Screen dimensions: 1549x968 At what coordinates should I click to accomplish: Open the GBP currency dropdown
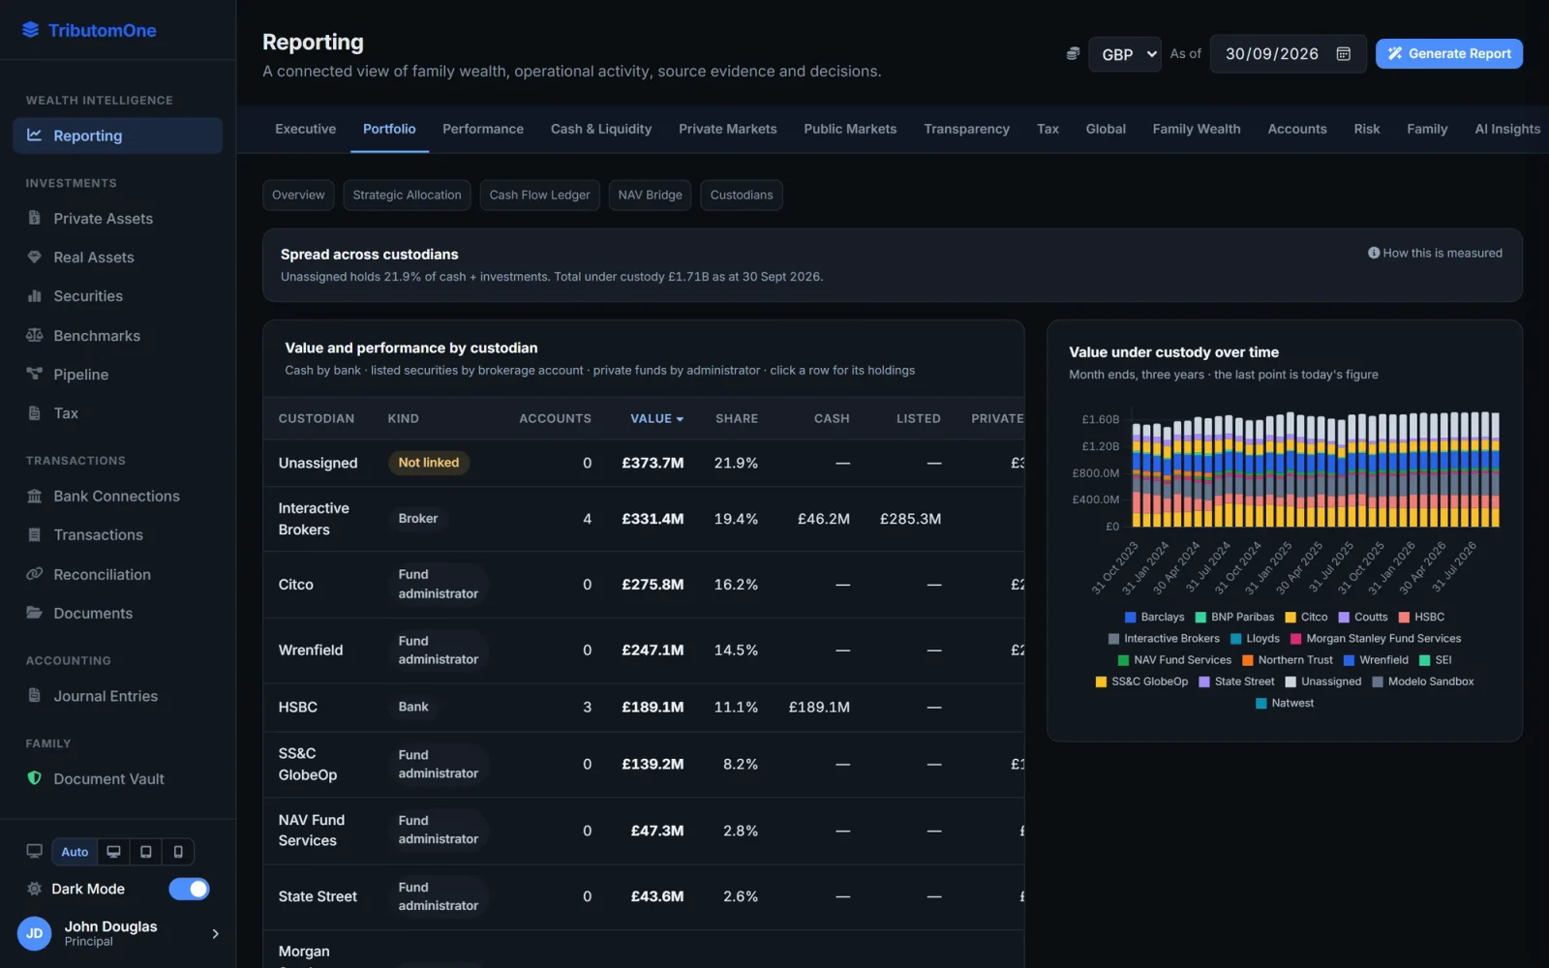1125,54
